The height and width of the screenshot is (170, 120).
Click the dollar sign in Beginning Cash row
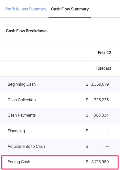[87, 84]
